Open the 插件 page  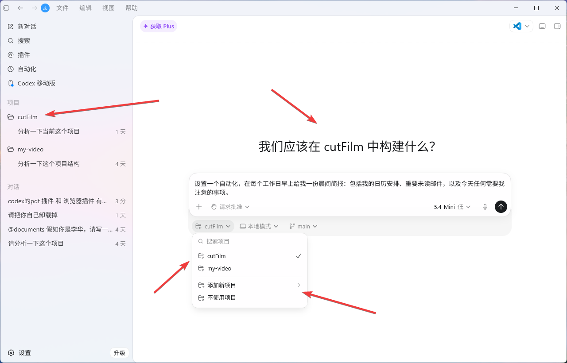point(66,55)
